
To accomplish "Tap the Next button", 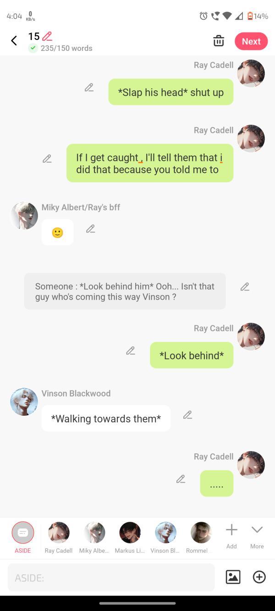I will pyautogui.click(x=251, y=41).
